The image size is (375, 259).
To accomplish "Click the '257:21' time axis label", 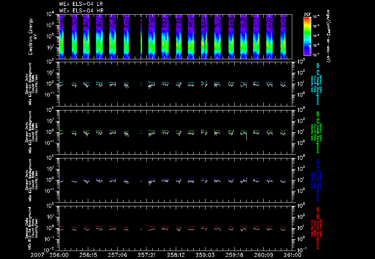I will pyautogui.click(x=146, y=255).
